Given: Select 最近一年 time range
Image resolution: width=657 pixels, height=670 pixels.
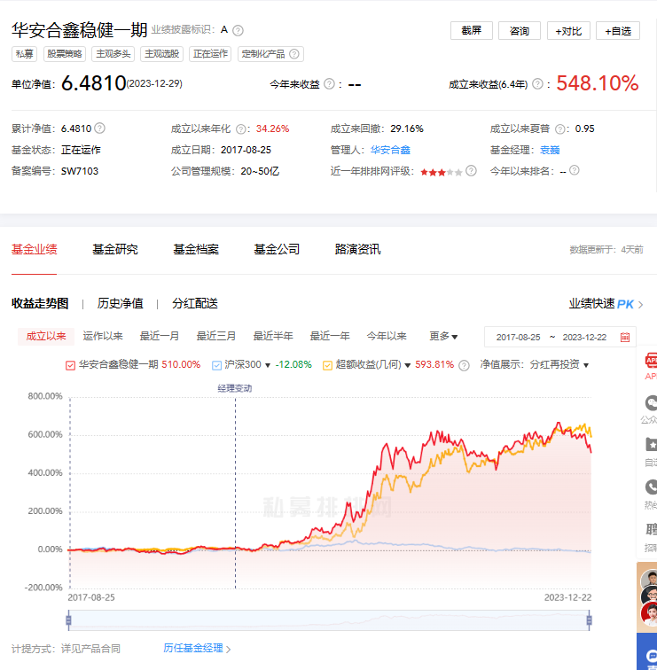Looking at the screenshot, I should (330, 336).
